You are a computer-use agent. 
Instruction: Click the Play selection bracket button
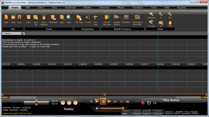[x=97, y=101]
